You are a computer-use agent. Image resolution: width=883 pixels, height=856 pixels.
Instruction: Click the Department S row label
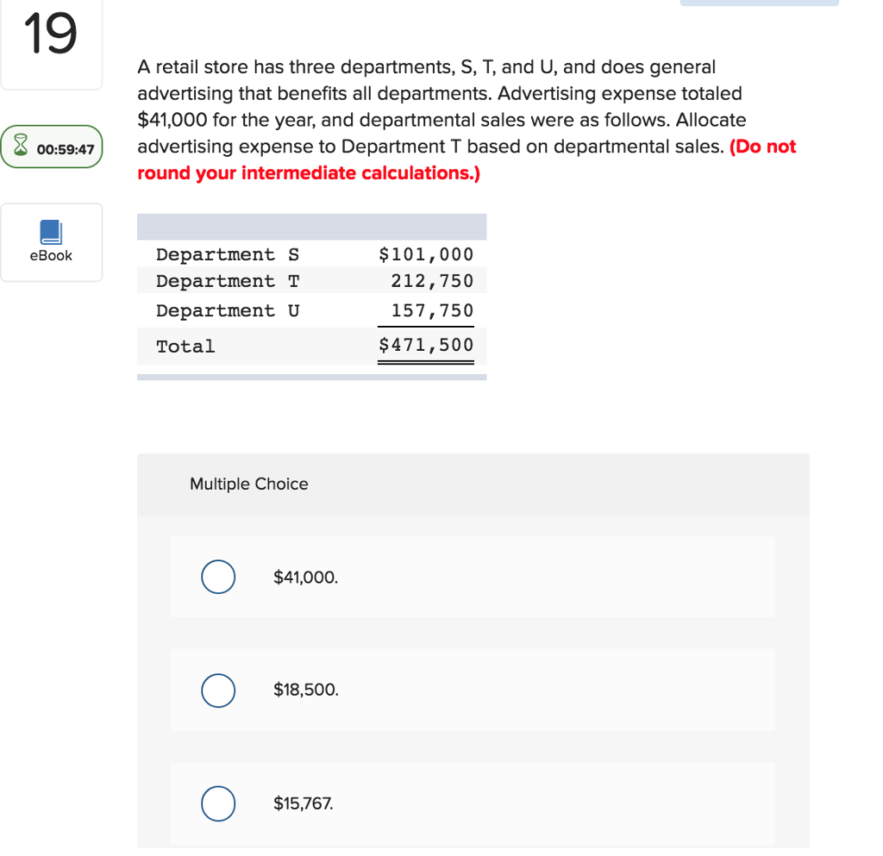[228, 254]
